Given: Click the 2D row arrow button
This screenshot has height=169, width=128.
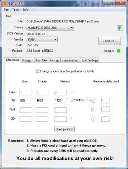Looking at the screenshot, I should coord(93,120).
